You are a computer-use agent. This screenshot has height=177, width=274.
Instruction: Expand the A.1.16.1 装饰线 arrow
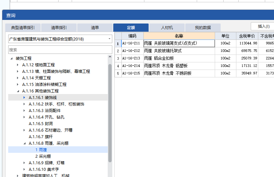click(x=24, y=98)
